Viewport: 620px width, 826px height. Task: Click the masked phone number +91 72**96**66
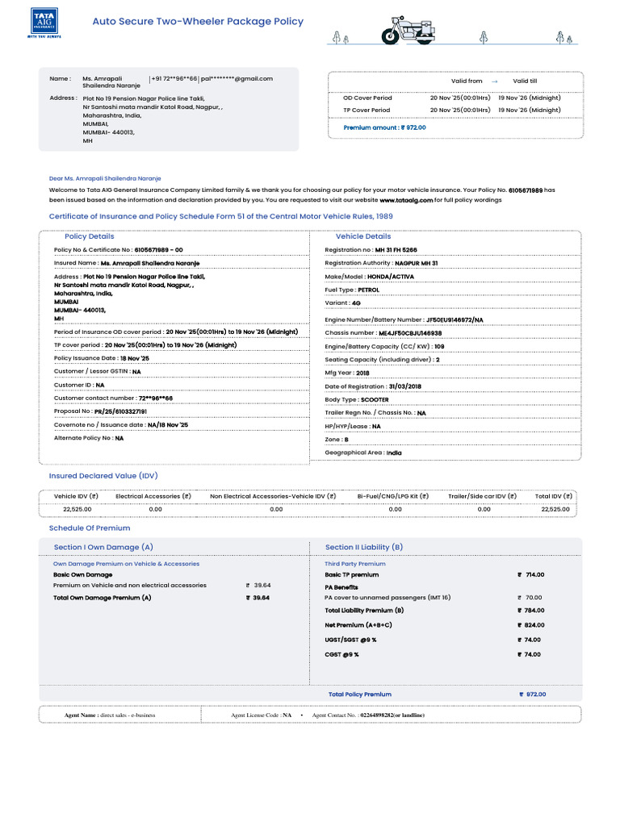tap(174, 78)
